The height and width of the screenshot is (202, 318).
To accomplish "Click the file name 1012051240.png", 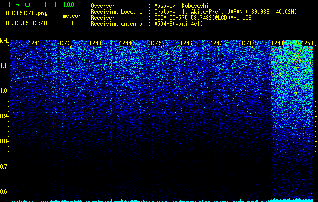I will point(26,13).
